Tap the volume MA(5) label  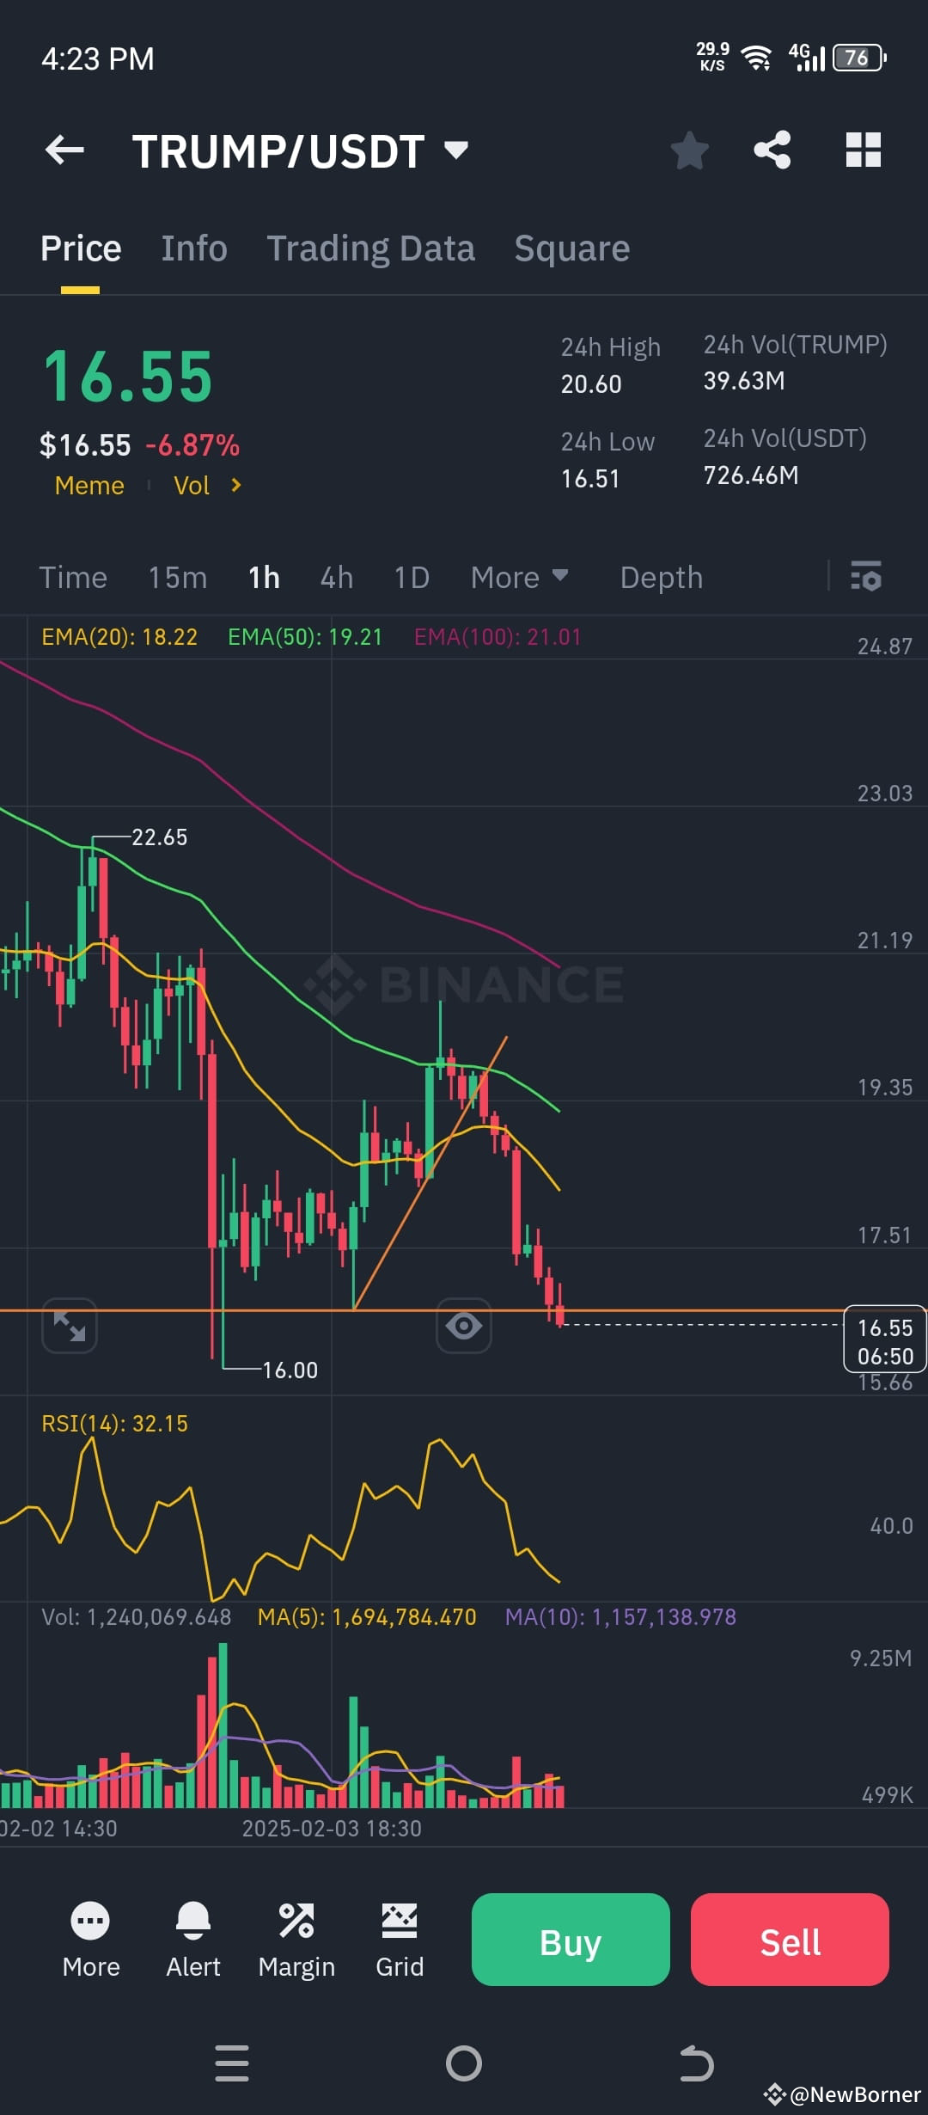[x=367, y=1617]
